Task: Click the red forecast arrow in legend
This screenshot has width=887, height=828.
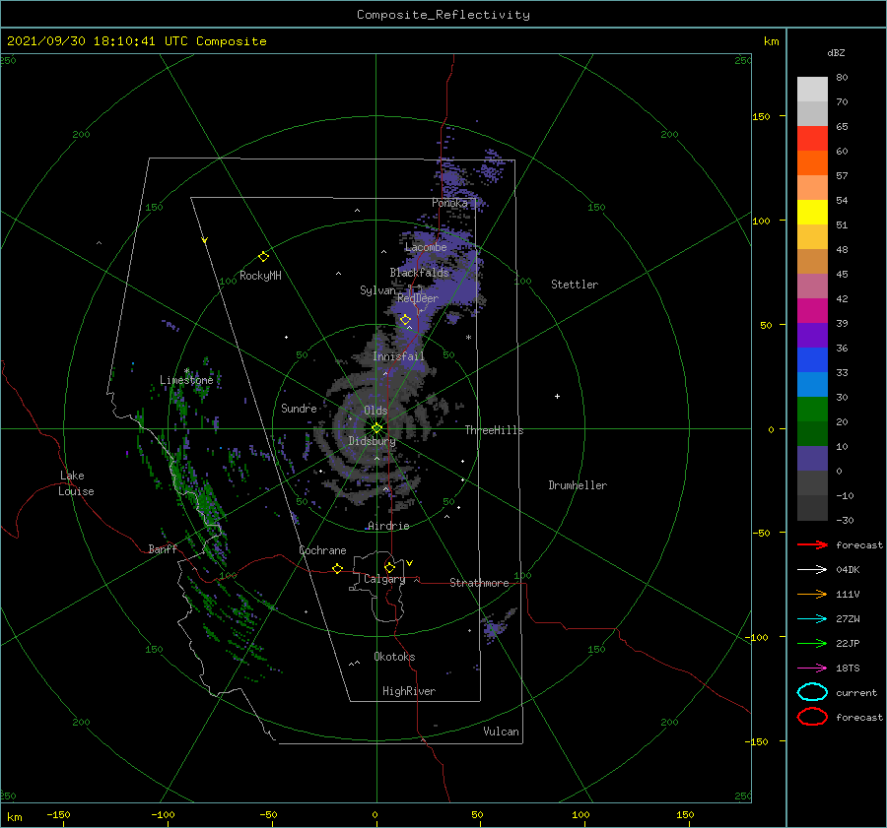Action: coord(812,544)
